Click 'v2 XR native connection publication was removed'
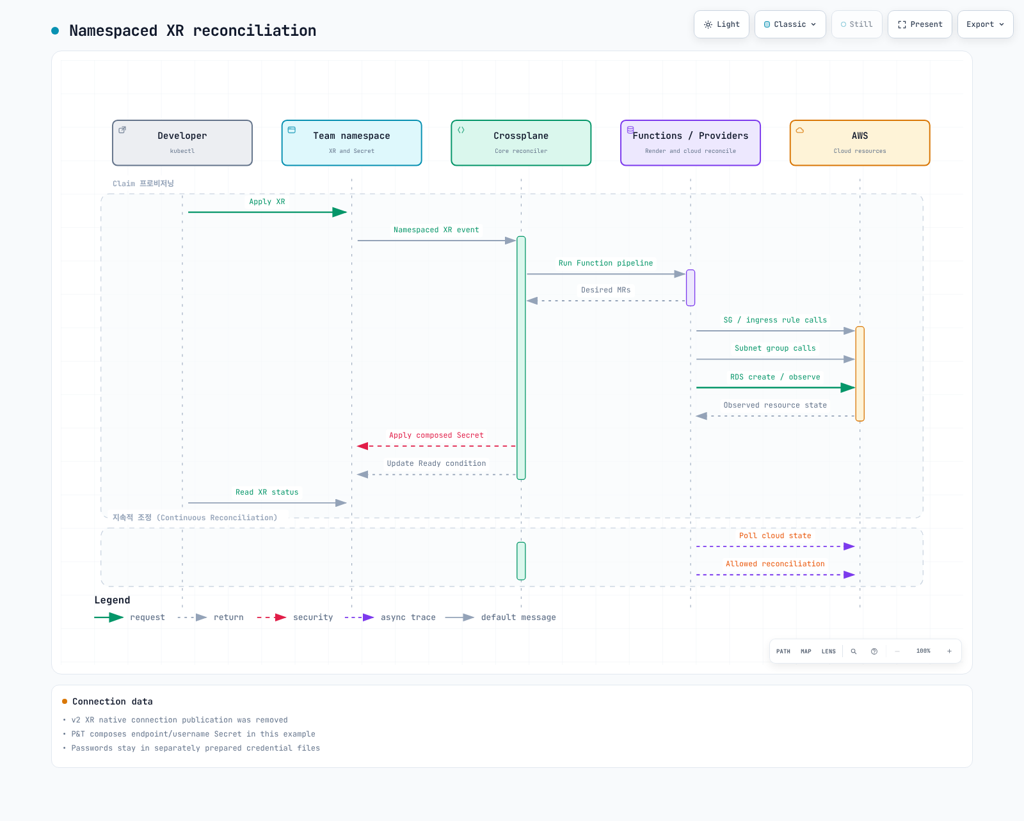 point(180,720)
